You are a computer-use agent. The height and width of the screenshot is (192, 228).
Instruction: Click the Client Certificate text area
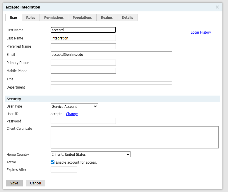(135, 137)
